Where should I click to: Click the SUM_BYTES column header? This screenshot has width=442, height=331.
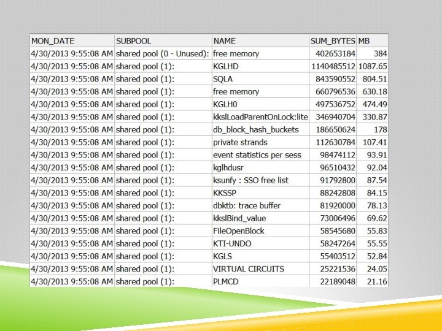333,41
